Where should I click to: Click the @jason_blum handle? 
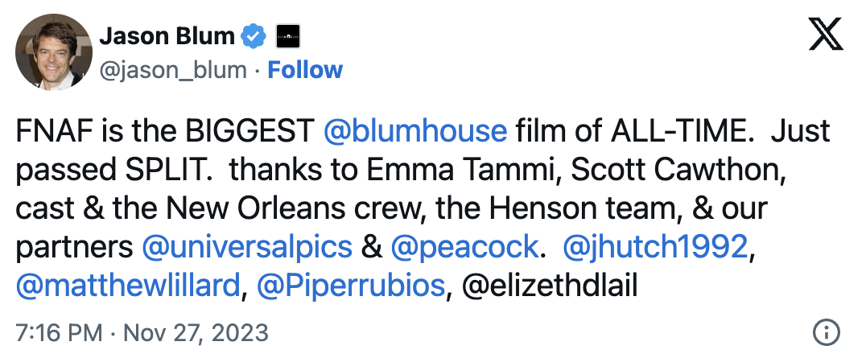point(172,70)
